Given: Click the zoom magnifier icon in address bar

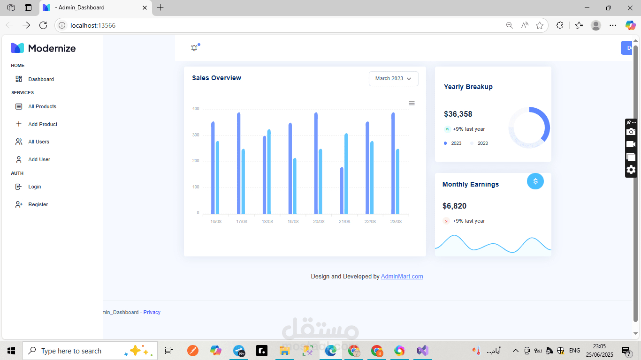Looking at the screenshot, I should point(509,25).
